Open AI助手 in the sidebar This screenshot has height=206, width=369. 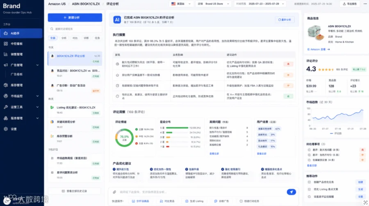(21, 34)
